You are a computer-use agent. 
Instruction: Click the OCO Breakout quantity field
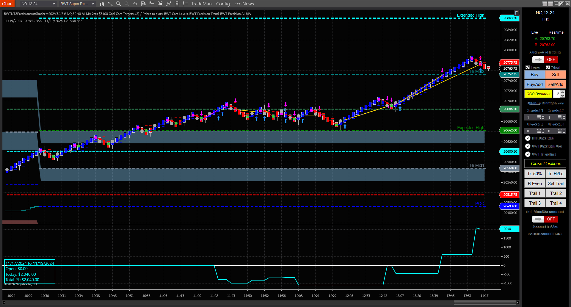(557, 94)
